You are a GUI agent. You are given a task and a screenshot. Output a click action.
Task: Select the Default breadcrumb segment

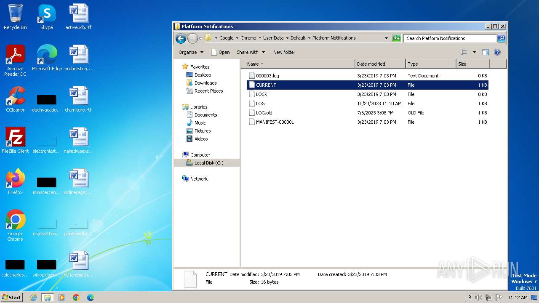(298, 38)
